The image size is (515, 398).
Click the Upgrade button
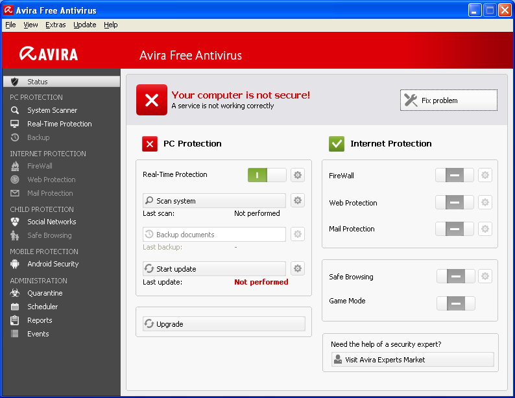pos(224,324)
